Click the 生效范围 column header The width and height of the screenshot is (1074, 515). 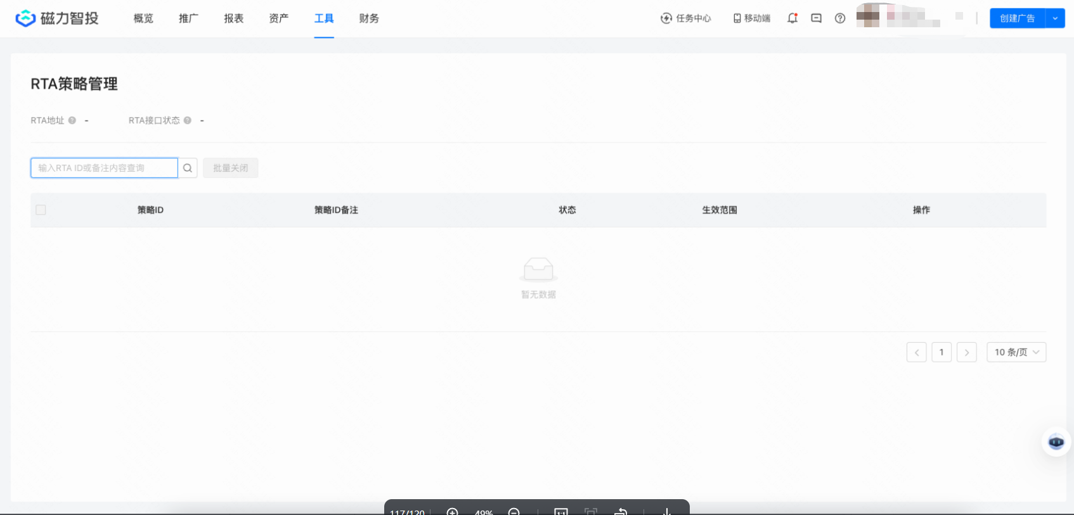720,210
